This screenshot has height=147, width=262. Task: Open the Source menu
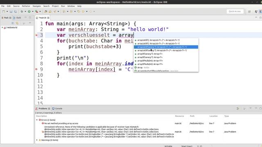pos(16,6)
